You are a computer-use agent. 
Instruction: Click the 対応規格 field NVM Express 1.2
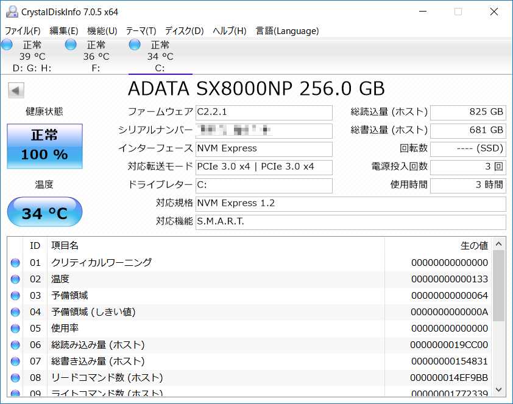351,204
